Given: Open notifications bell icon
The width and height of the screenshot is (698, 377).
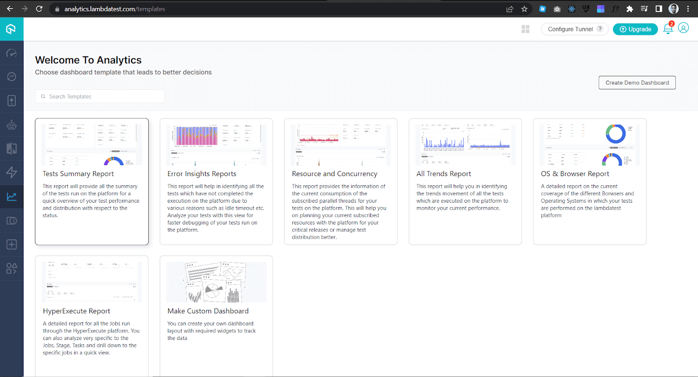Looking at the screenshot, I should tap(668, 29).
